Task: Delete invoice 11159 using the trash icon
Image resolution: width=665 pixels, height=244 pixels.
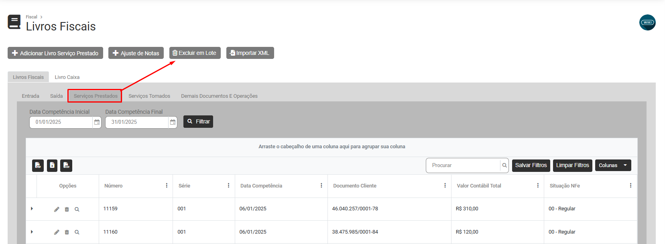Action: [67, 209]
